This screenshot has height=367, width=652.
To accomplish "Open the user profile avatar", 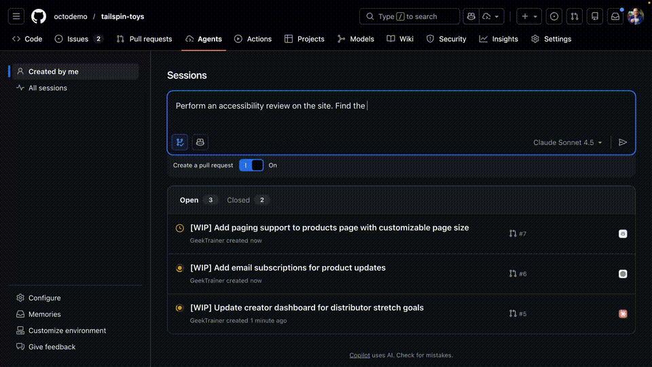I will click(636, 16).
